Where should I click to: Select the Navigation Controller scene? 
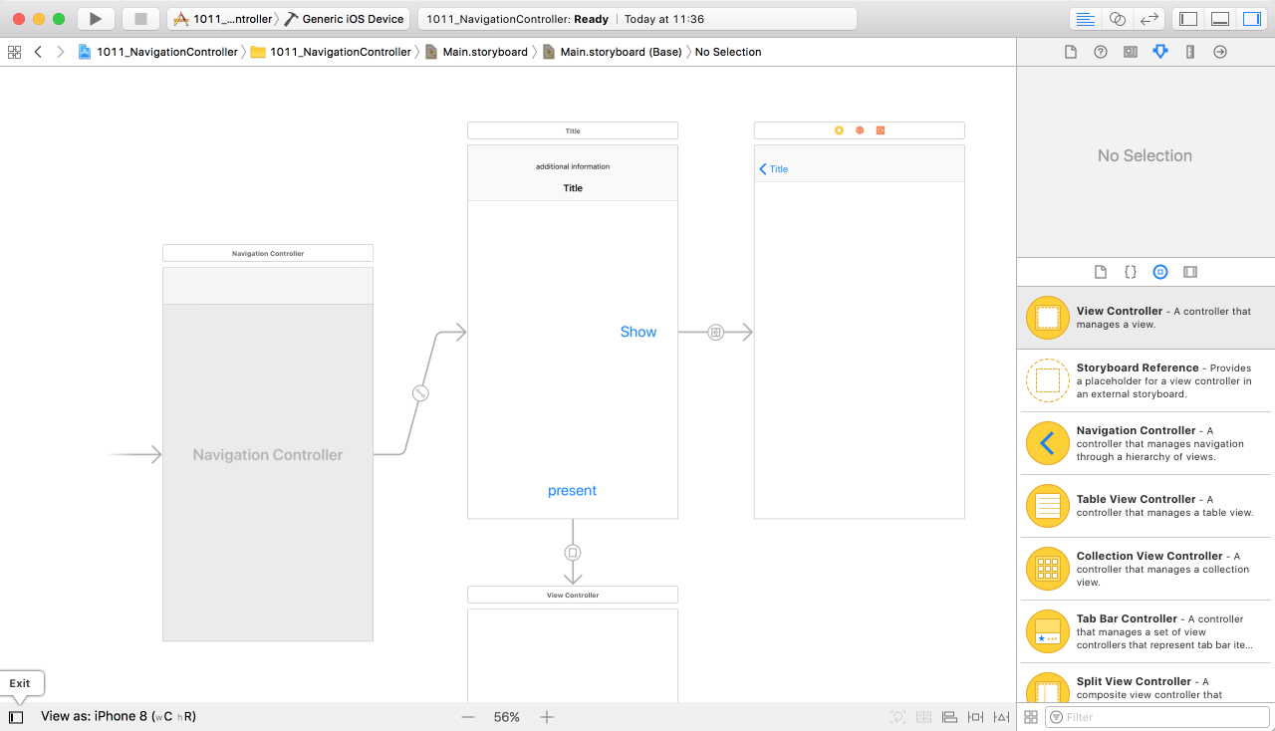click(x=268, y=454)
